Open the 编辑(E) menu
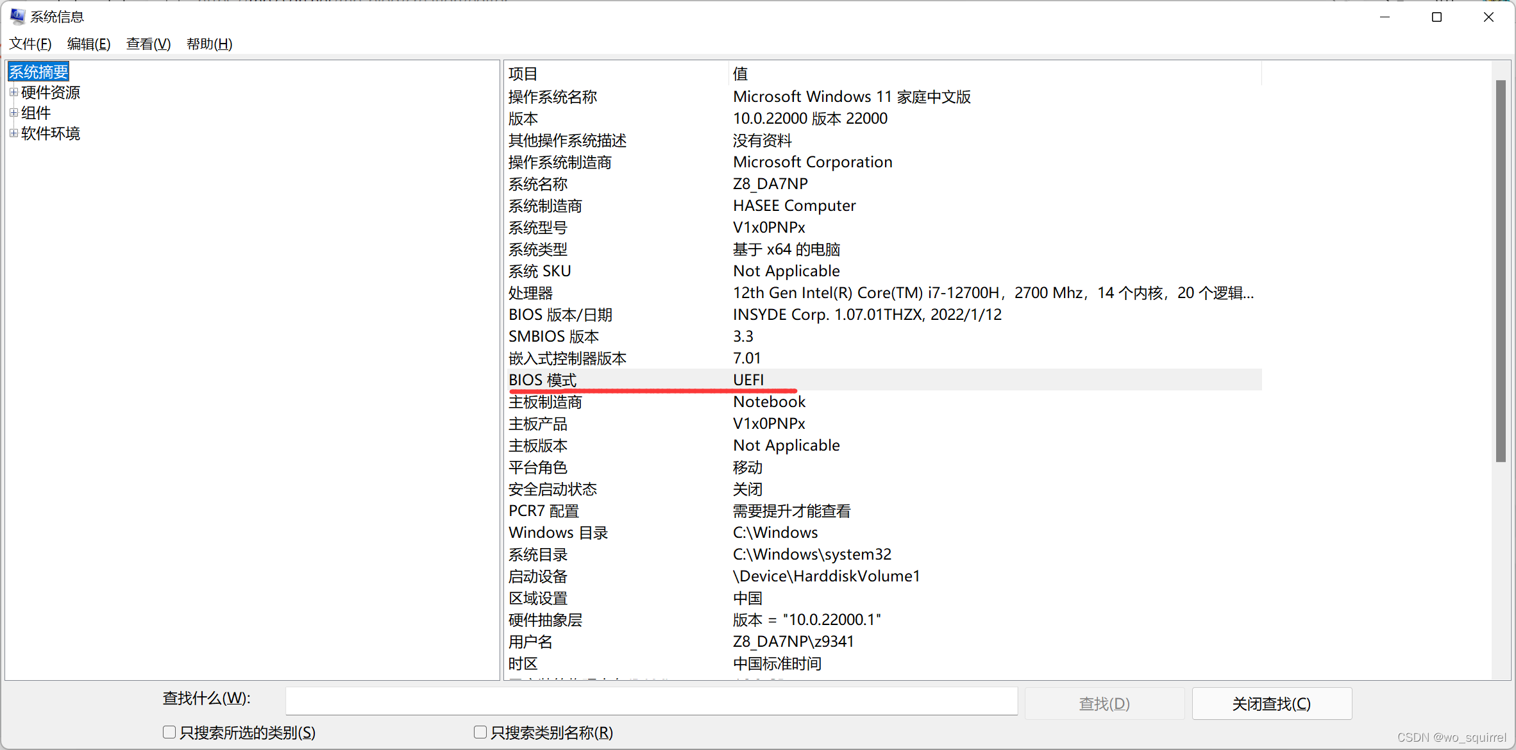The height and width of the screenshot is (750, 1516). (x=88, y=44)
